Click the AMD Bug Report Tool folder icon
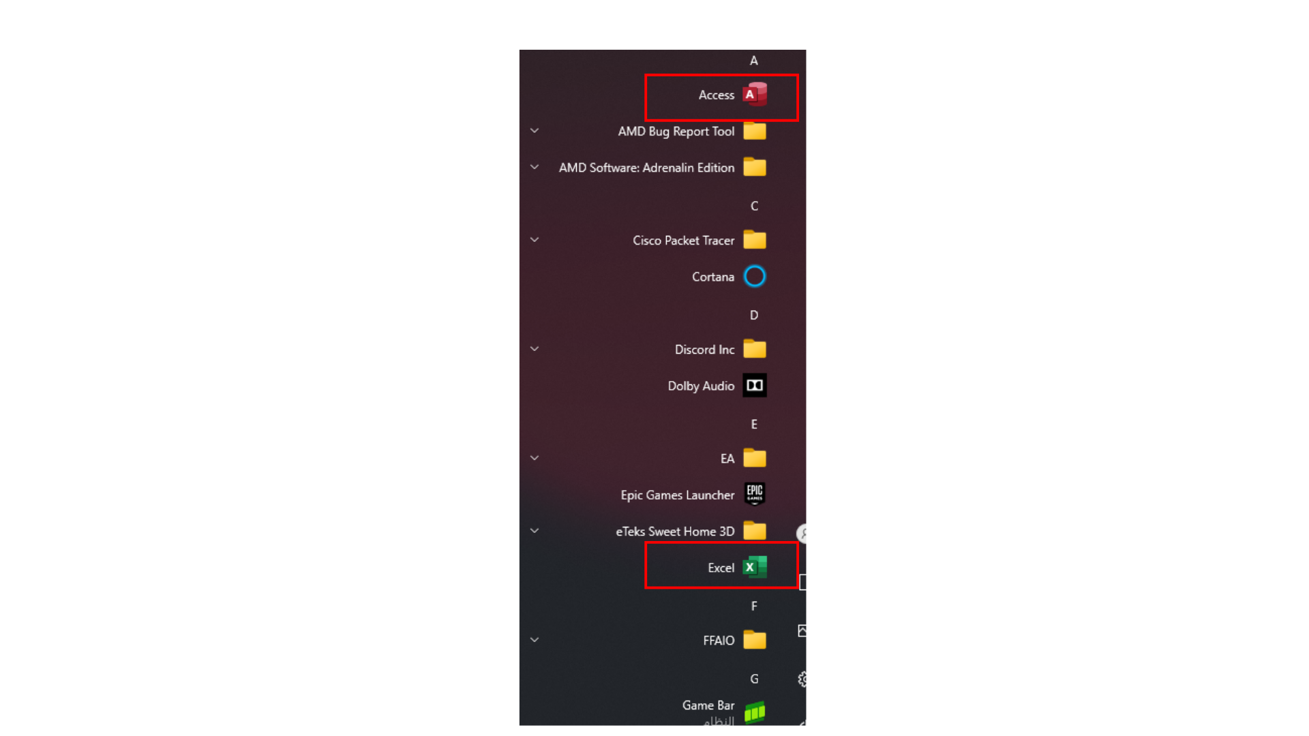Image resolution: width=1309 pixels, height=736 pixels. [x=755, y=131]
